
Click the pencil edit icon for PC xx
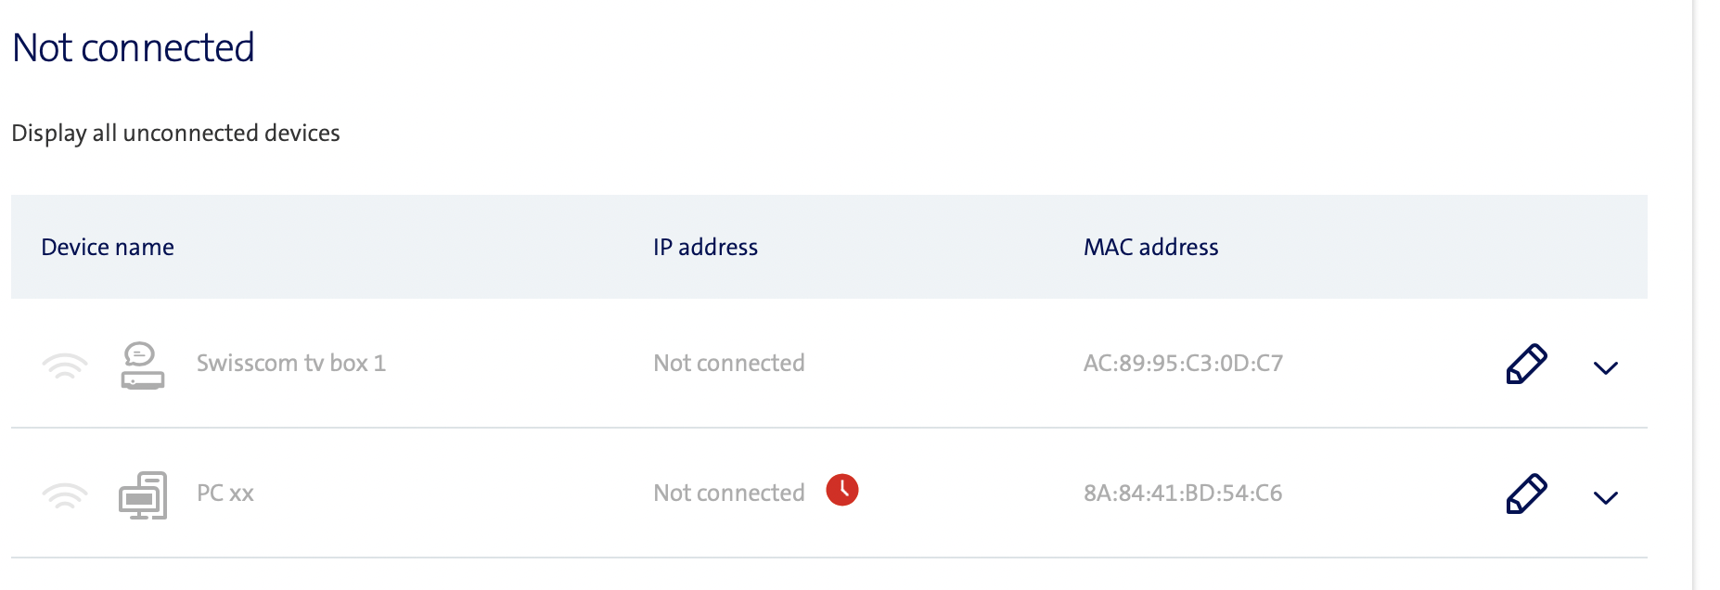tap(1525, 494)
